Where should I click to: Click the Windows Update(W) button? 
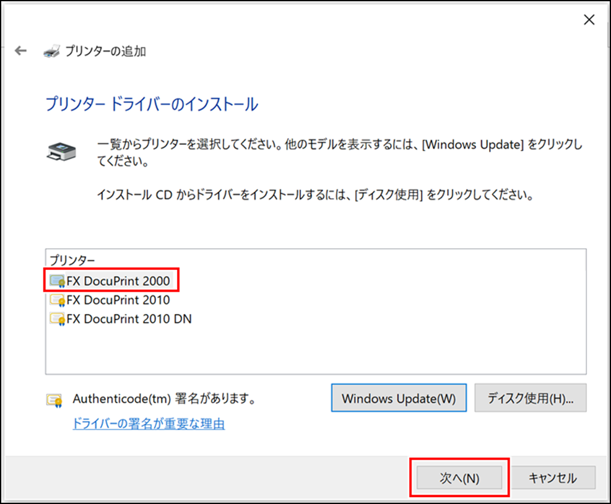(x=399, y=398)
